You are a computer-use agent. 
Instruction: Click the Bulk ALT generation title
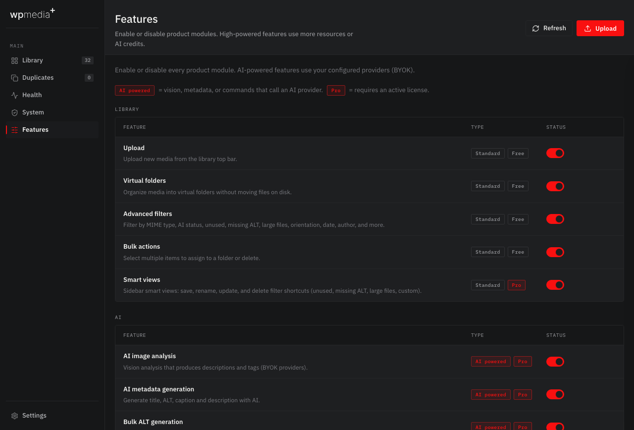point(153,422)
